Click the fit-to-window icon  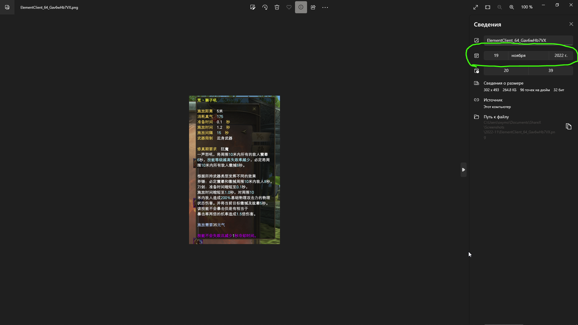point(488,7)
